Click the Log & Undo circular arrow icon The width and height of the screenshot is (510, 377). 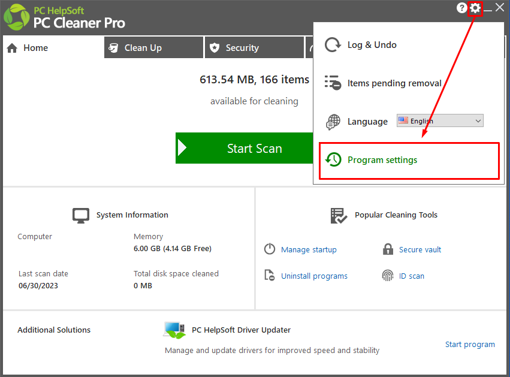click(333, 45)
